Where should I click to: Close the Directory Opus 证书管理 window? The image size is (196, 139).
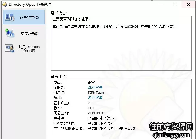pos(188,5)
